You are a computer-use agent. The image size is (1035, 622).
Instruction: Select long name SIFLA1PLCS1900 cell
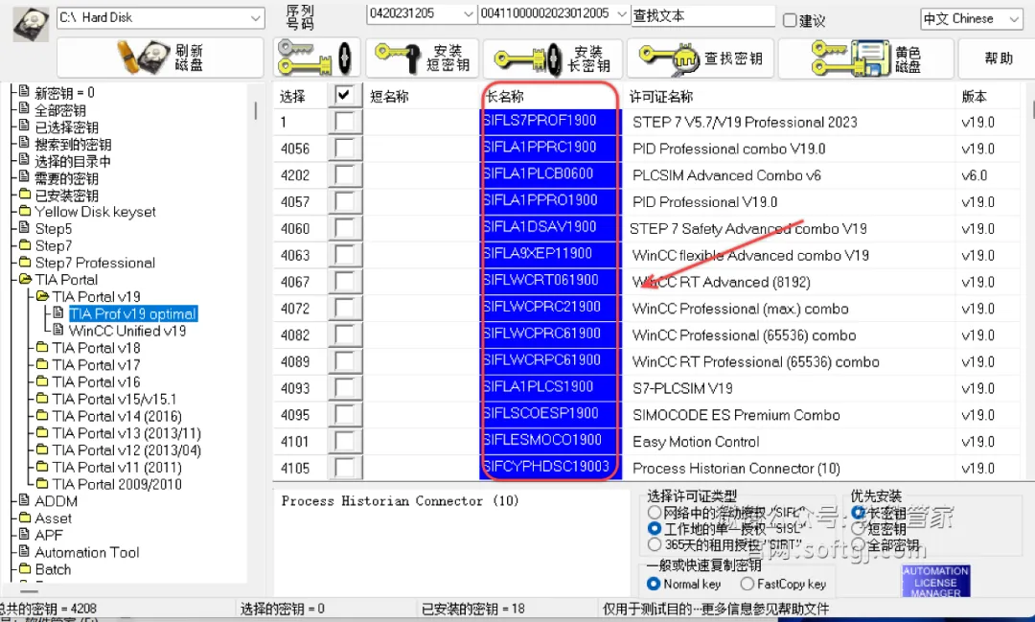(550, 387)
